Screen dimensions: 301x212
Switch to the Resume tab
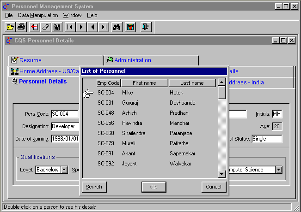pyautogui.click(x=31, y=60)
